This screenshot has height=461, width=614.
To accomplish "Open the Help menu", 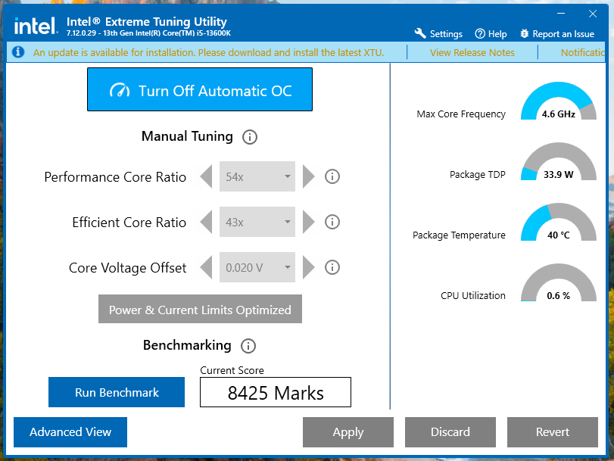I will (491, 34).
